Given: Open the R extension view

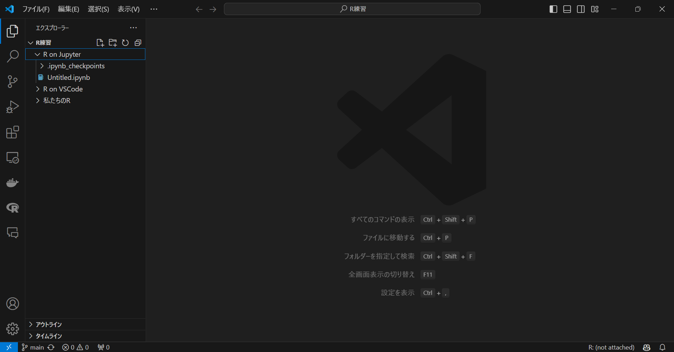Looking at the screenshot, I should point(13,208).
